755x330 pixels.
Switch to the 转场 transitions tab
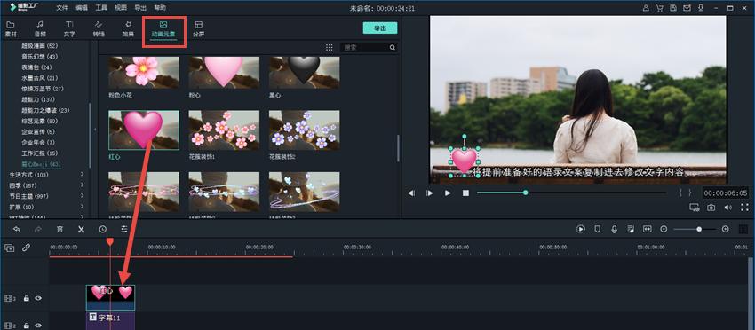[99, 29]
